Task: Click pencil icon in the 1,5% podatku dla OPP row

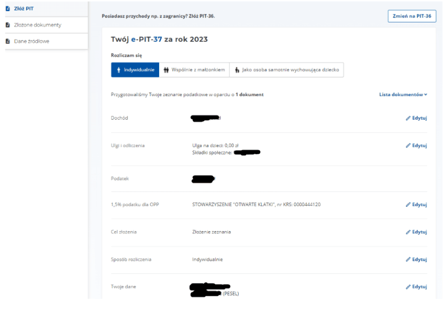Action: (x=408, y=205)
